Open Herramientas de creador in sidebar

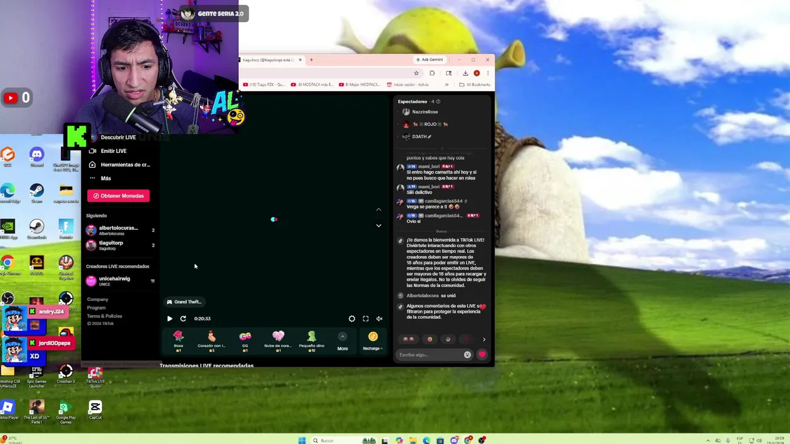(120, 165)
